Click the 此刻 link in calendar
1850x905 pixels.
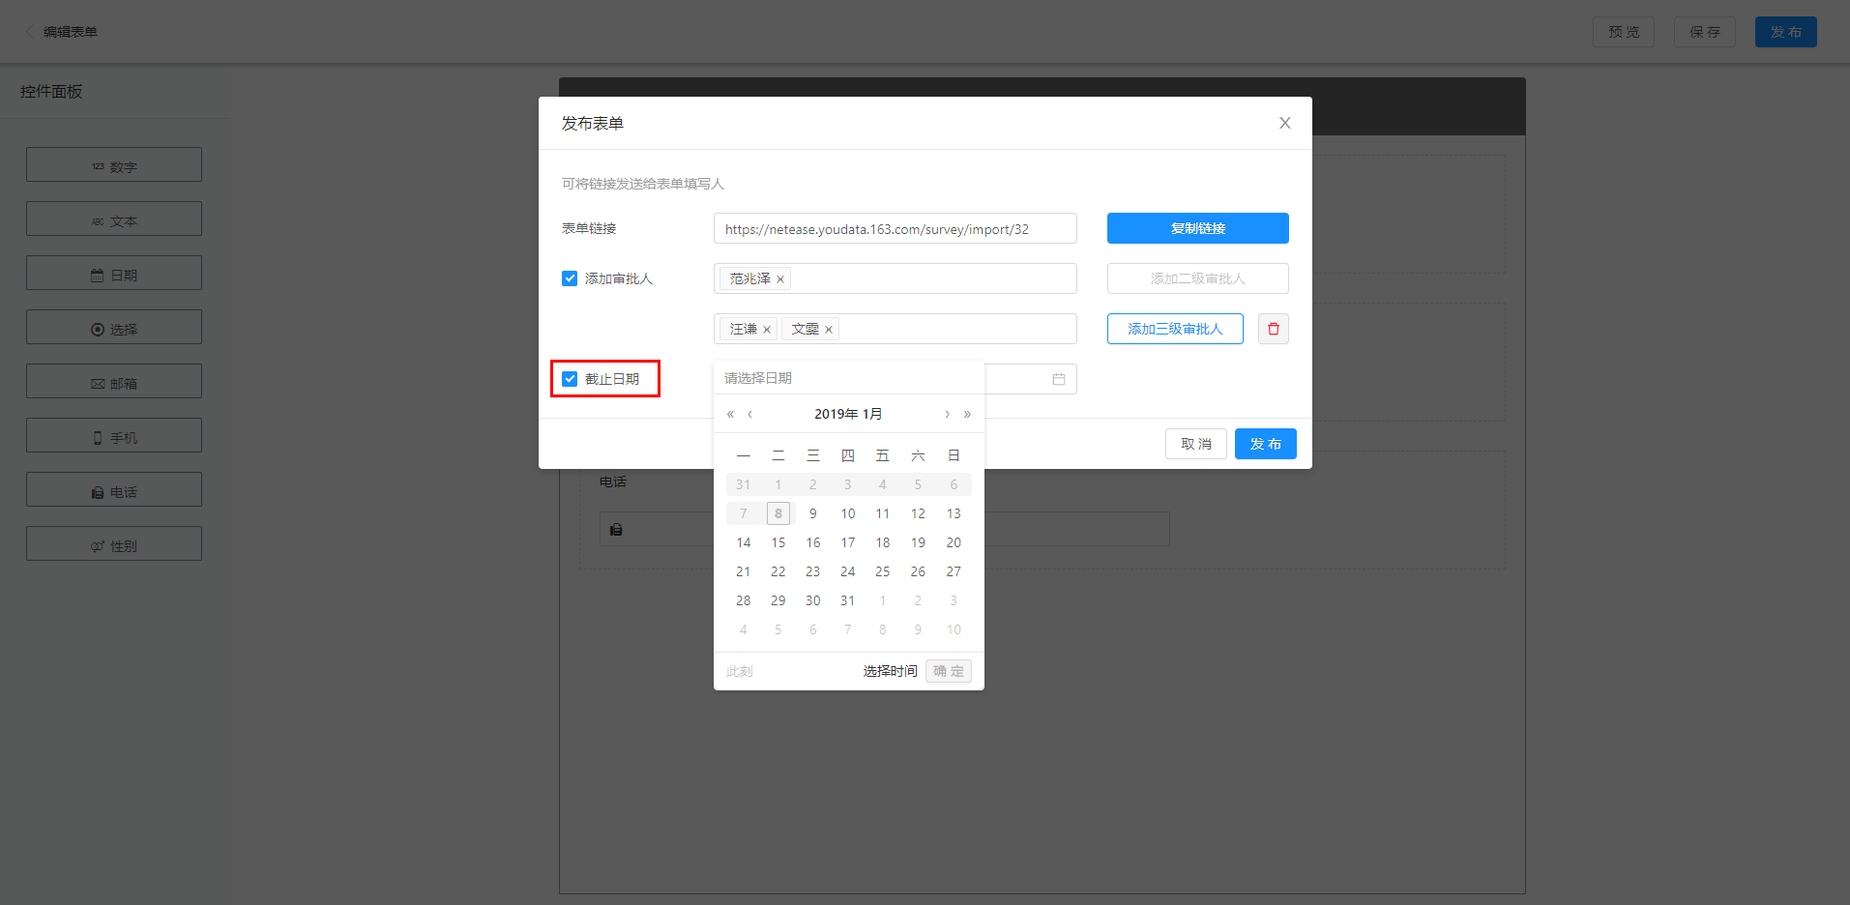[740, 671]
